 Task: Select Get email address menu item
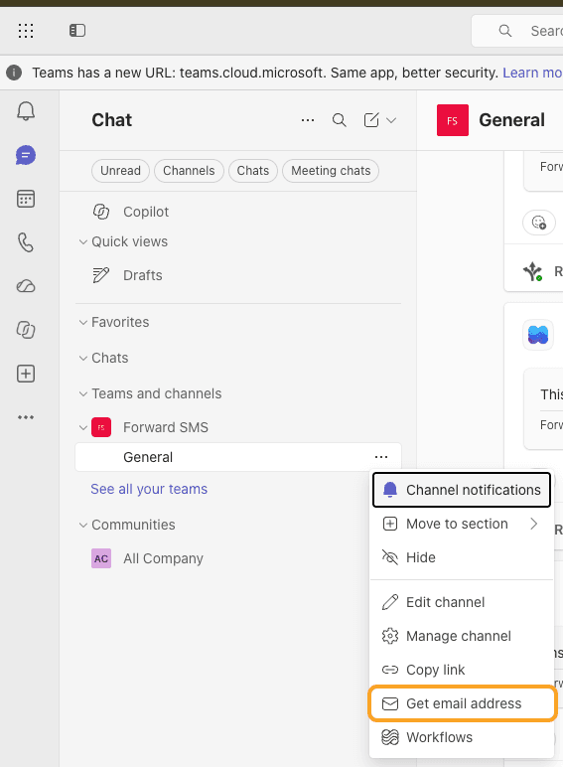click(463, 703)
